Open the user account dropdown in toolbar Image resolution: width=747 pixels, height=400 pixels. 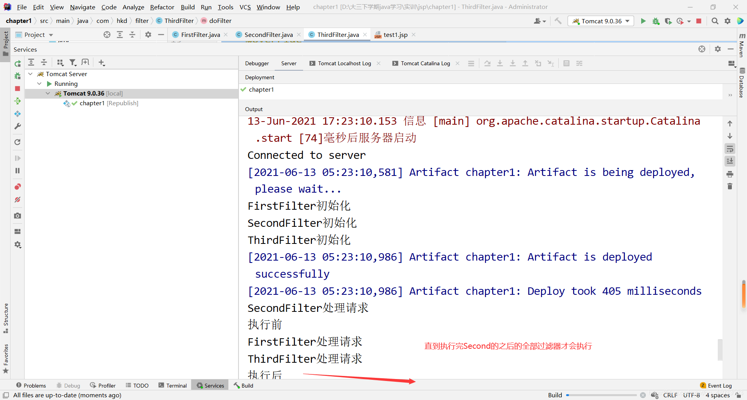tap(540, 21)
